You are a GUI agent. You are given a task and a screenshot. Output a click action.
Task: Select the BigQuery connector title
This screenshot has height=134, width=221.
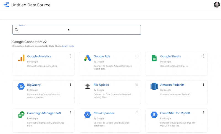coord(34,85)
